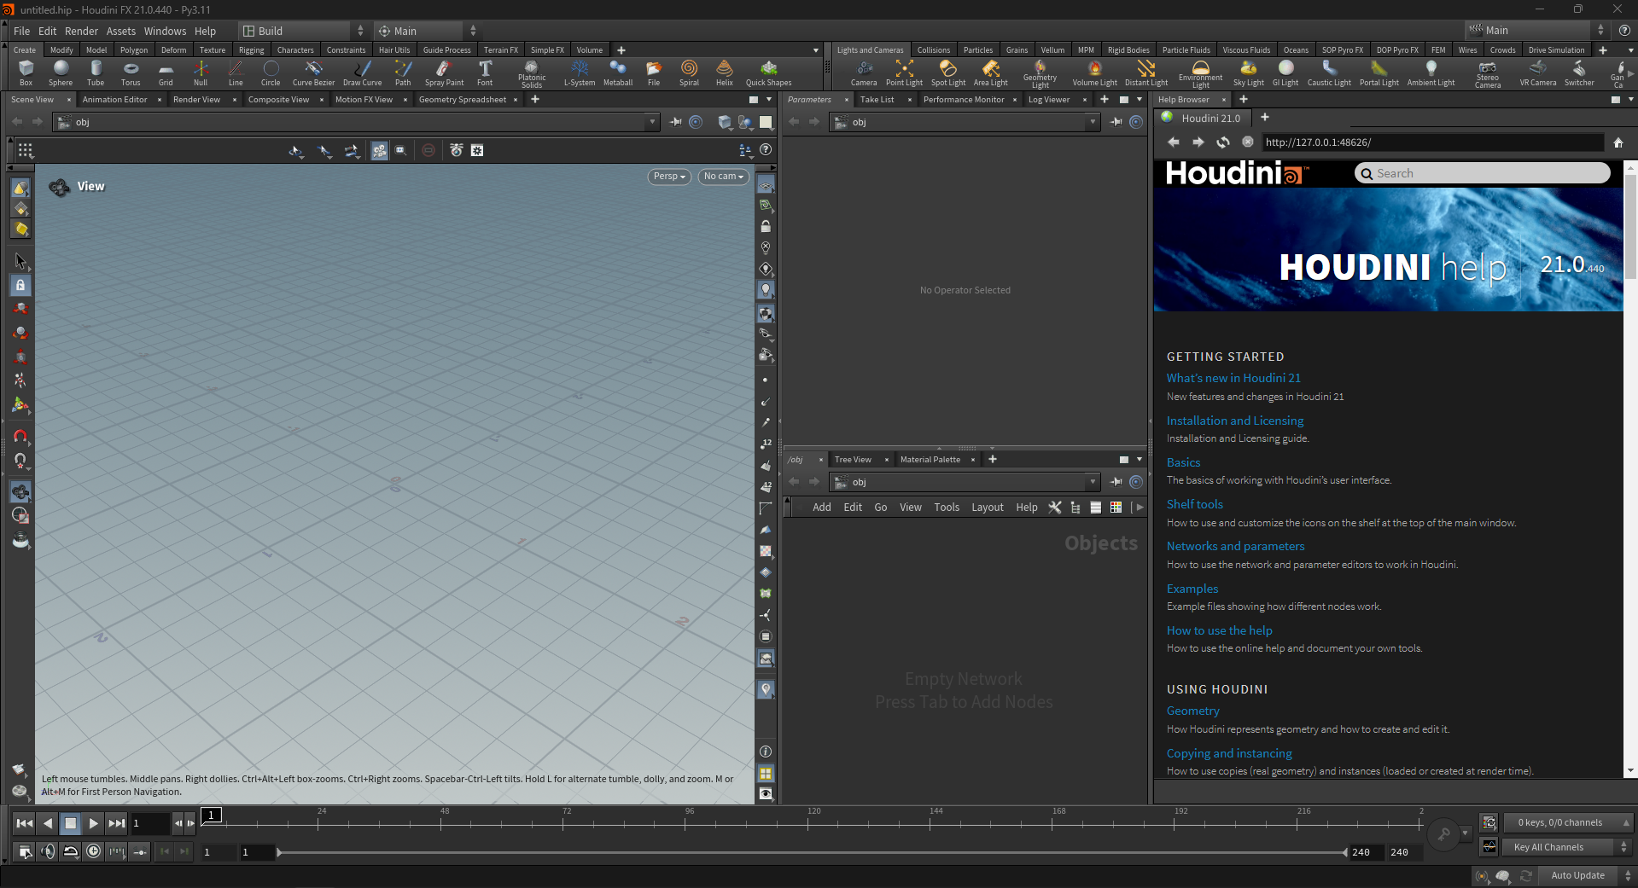This screenshot has width=1638, height=888.
Task: Toggle the pin on the Scene View pane
Action: [x=676, y=122]
